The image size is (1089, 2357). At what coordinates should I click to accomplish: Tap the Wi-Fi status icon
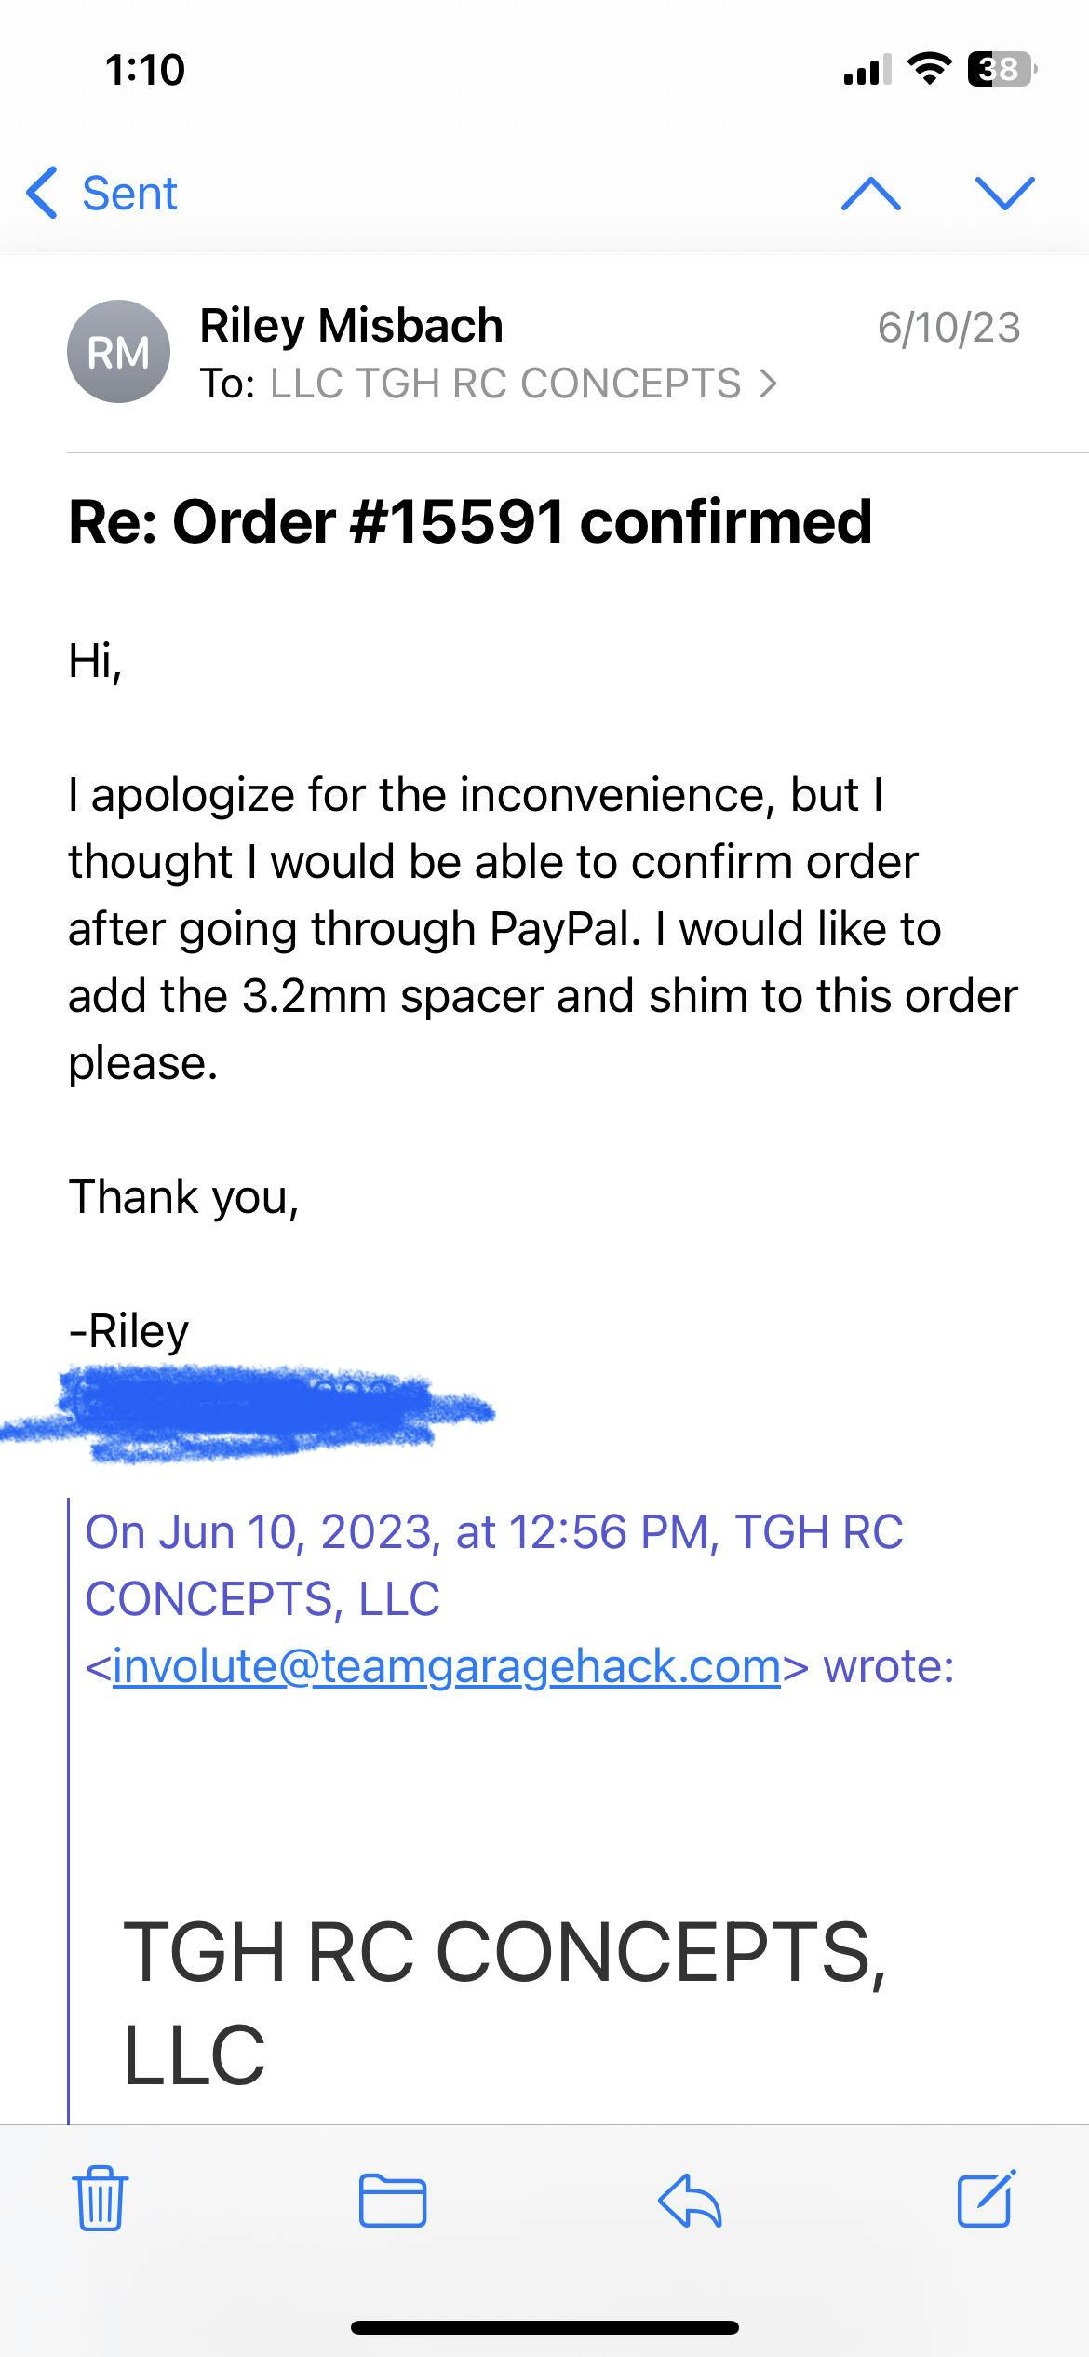[x=928, y=70]
